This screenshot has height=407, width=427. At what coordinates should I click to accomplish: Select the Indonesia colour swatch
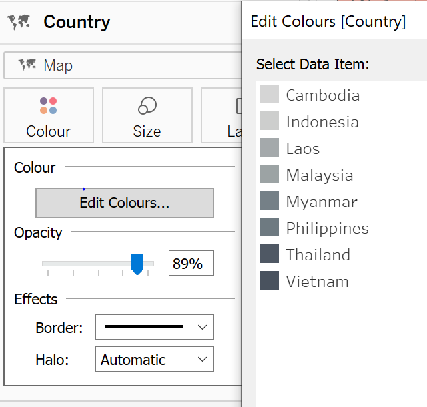270,121
